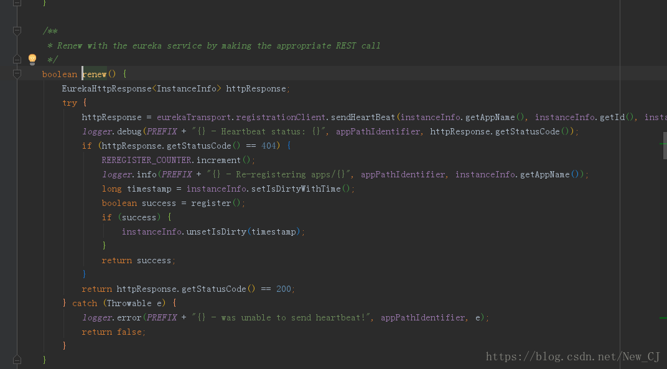Click the lightbulb intention icon in gutter
This screenshot has height=369, width=667.
(x=32, y=59)
